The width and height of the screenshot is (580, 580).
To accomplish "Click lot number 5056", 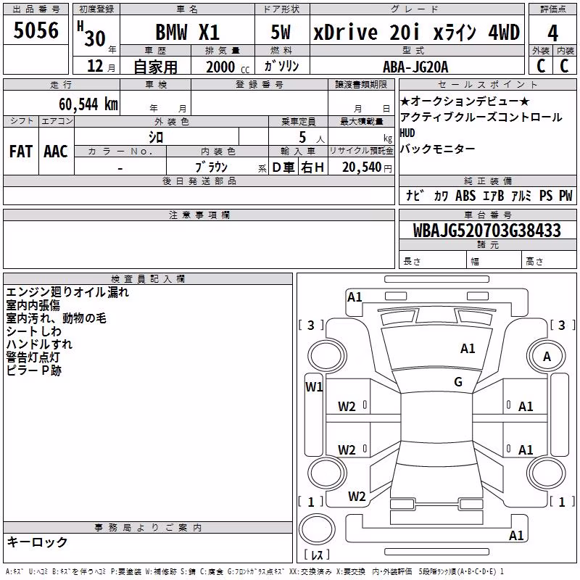I will pos(36,30).
